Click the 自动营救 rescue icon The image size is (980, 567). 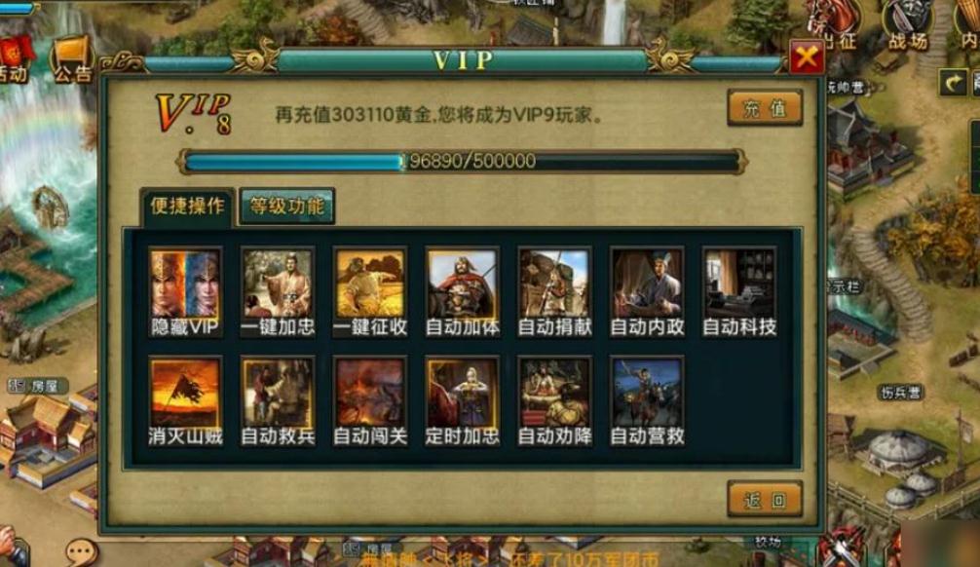[647, 402]
